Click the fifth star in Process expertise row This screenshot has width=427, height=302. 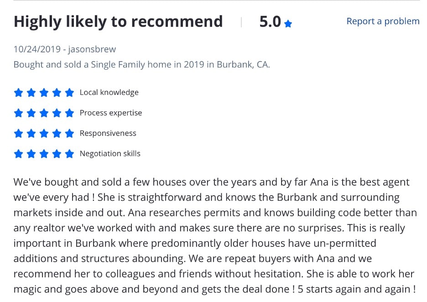(x=69, y=113)
